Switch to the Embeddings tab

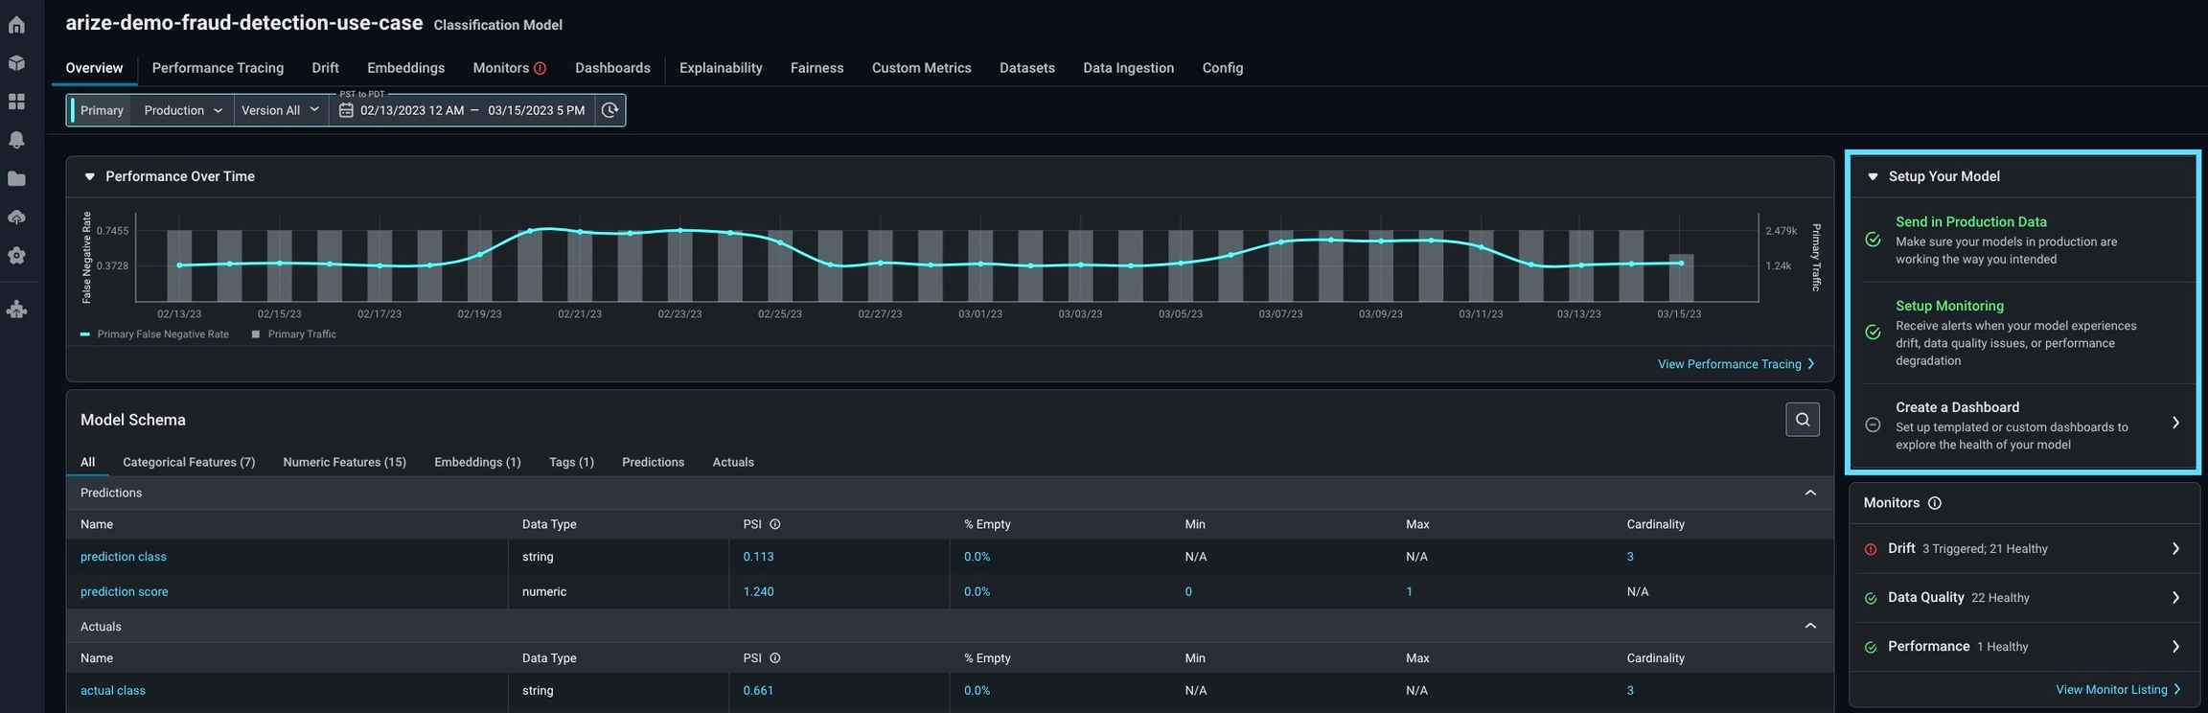[x=405, y=68]
